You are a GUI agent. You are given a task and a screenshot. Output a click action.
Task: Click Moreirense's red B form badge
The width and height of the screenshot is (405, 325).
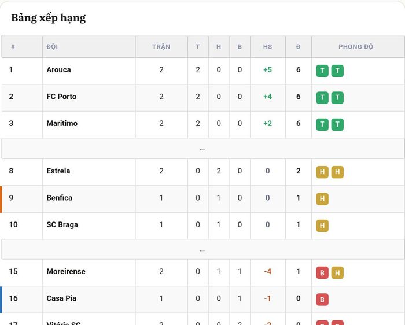[x=322, y=272]
